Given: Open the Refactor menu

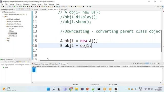Looking at the screenshot, I should [x=19, y=4].
